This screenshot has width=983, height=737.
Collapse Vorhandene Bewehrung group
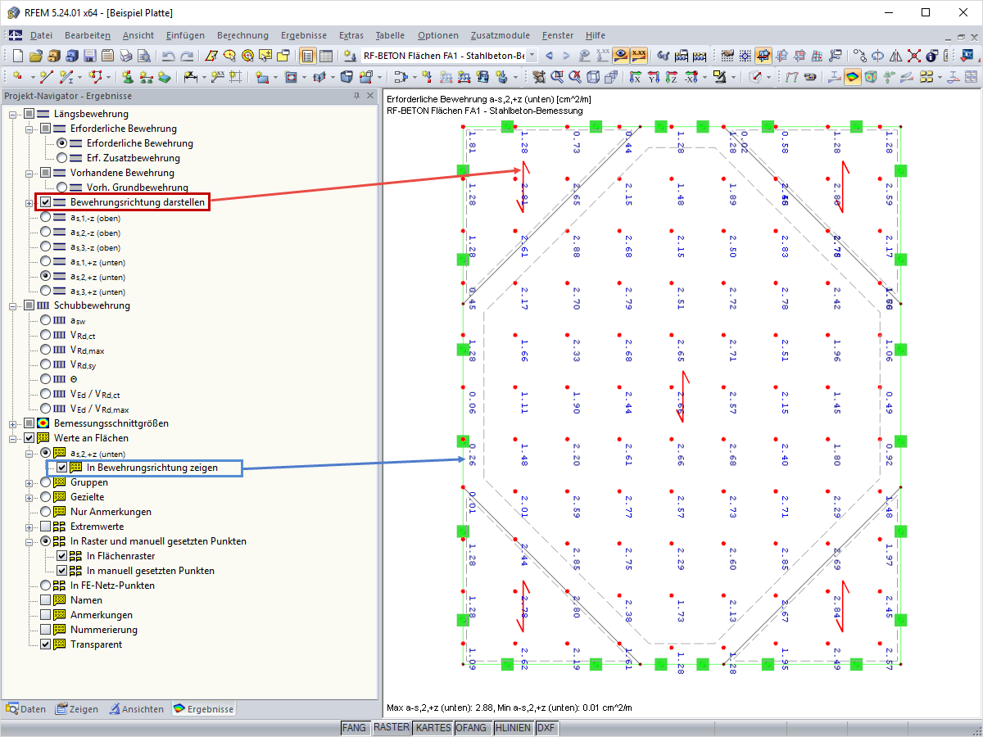[x=30, y=173]
